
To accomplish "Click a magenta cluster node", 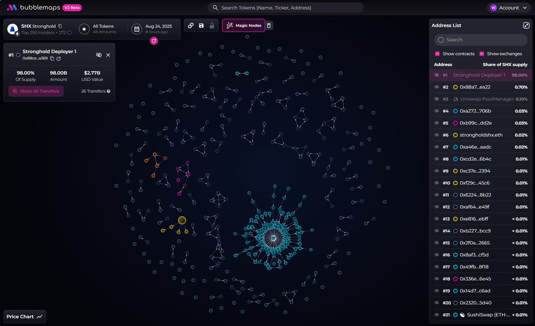I will click(188, 174).
